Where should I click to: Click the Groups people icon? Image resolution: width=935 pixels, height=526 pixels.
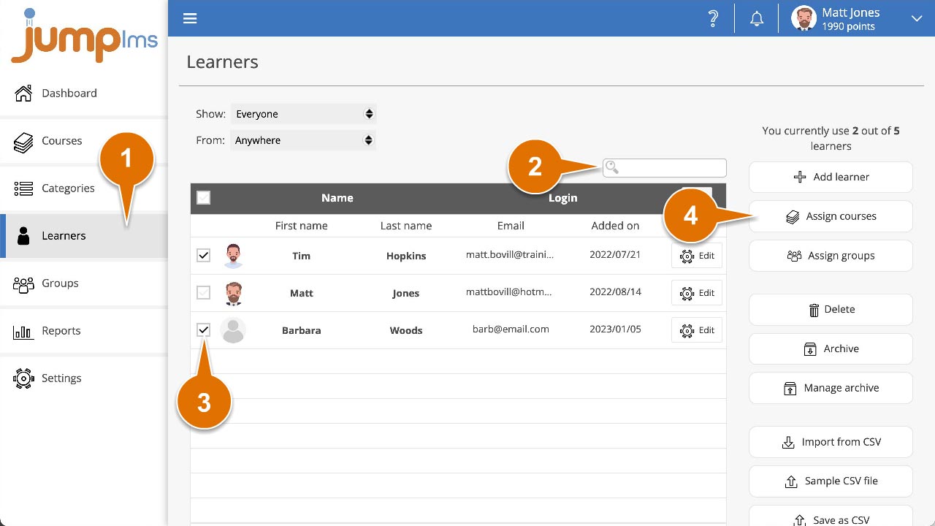23,284
